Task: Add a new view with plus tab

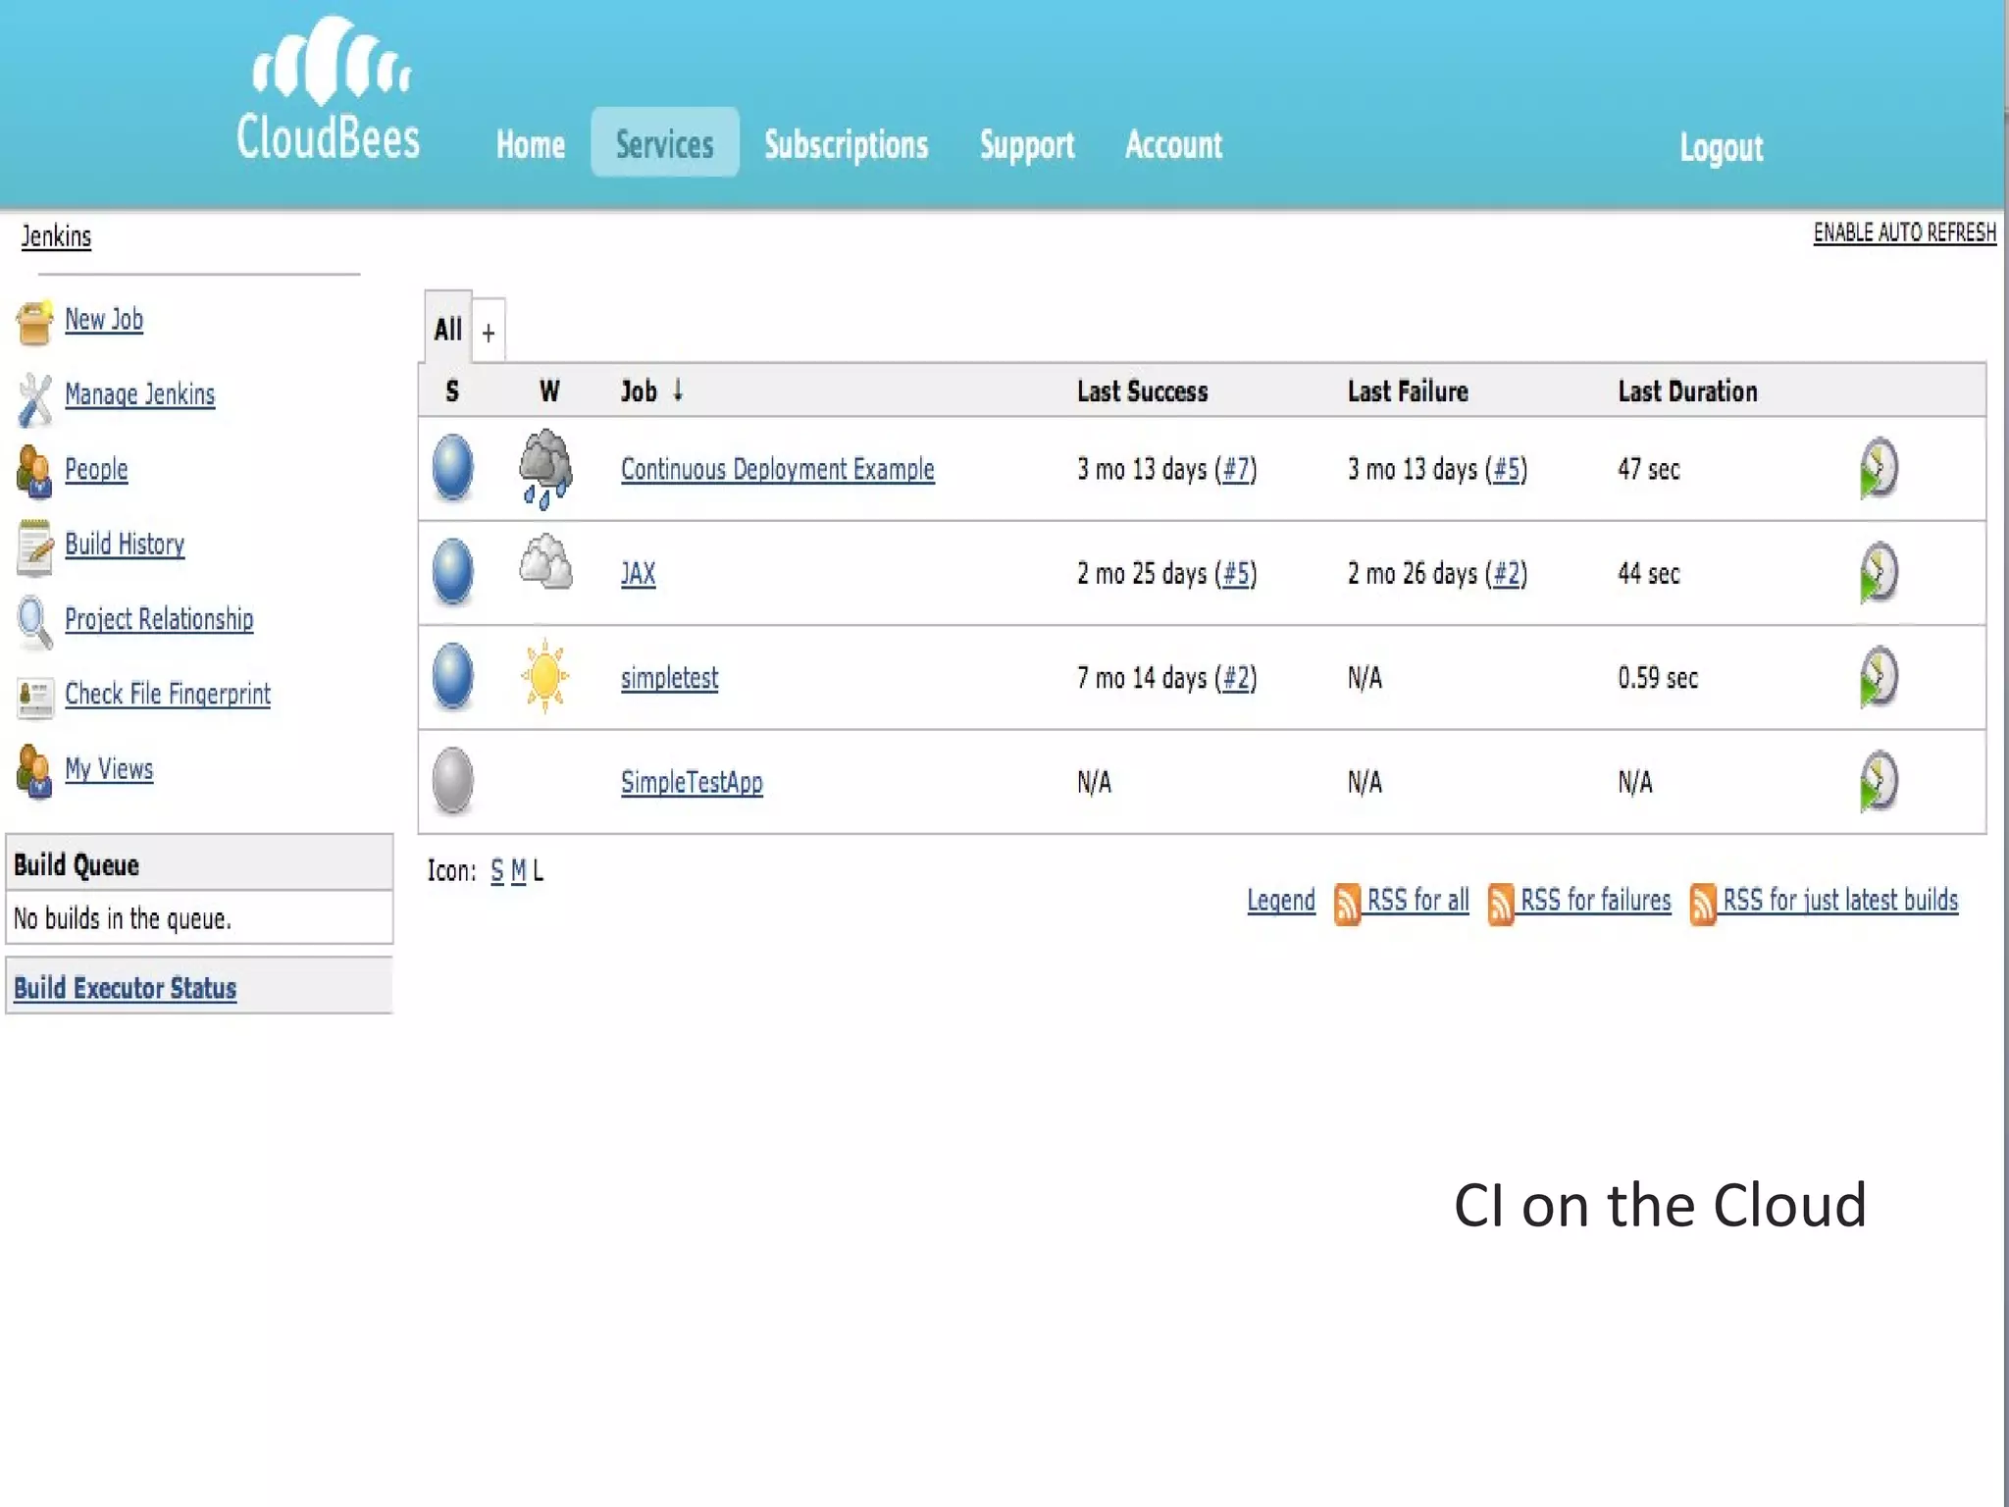Action: point(489,332)
